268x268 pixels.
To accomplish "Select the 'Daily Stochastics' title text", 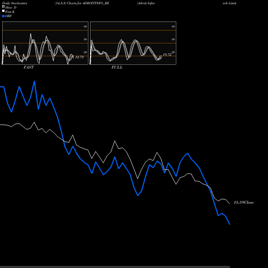I will click(x=14, y=3).
